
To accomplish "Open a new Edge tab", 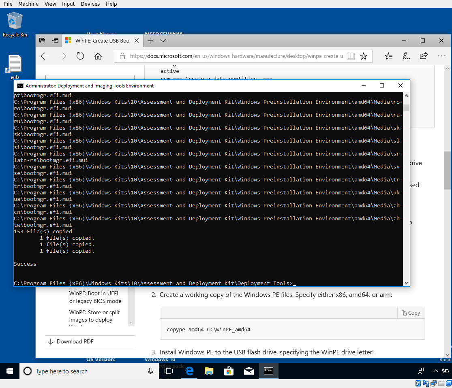I will (150, 41).
